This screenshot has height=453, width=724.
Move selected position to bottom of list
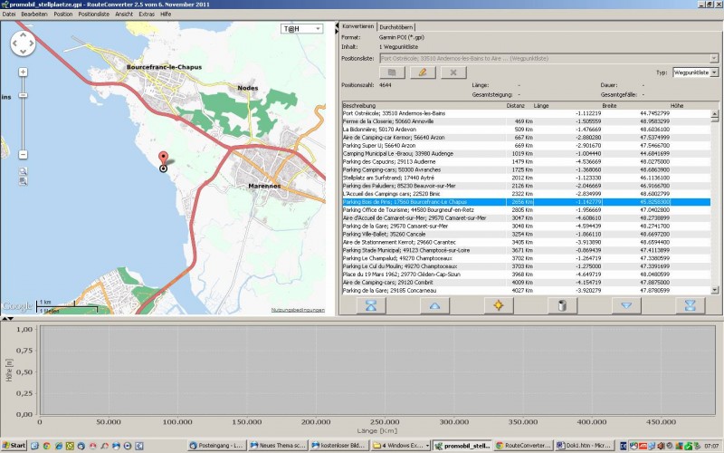690,305
